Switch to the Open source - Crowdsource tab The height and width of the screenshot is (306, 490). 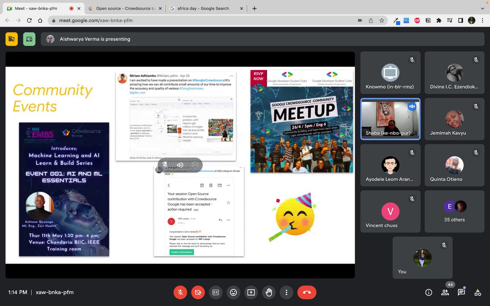125,8
